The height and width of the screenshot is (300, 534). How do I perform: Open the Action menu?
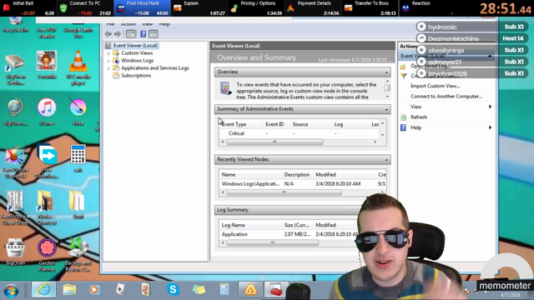128,24
